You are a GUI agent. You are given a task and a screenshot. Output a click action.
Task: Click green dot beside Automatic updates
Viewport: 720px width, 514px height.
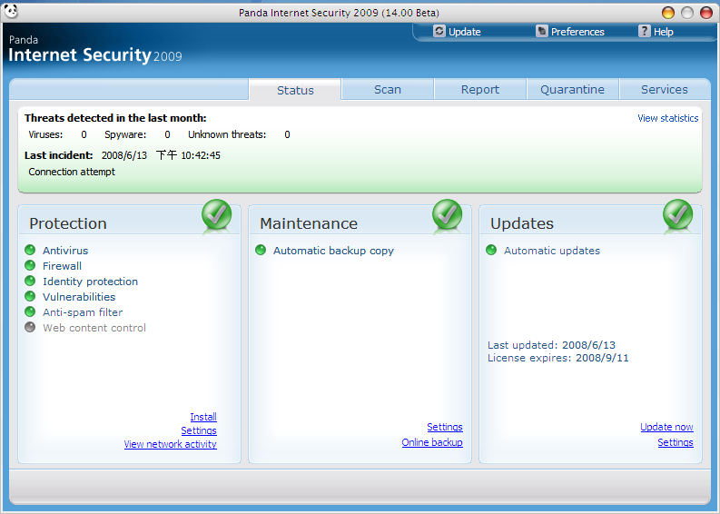491,250
